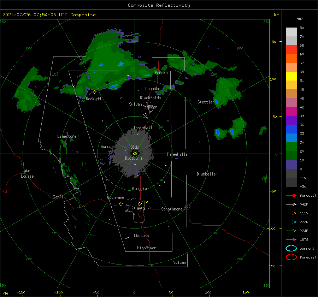The image size is (318, 297).
Task: Click the white plus marker west of Drumheller
Action: 200,142
